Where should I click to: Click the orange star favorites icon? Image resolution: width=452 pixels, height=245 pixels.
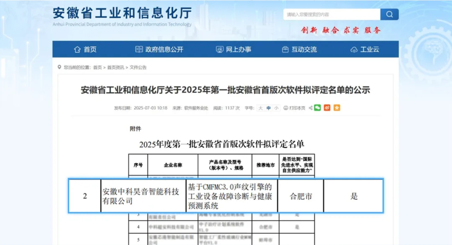337,108
